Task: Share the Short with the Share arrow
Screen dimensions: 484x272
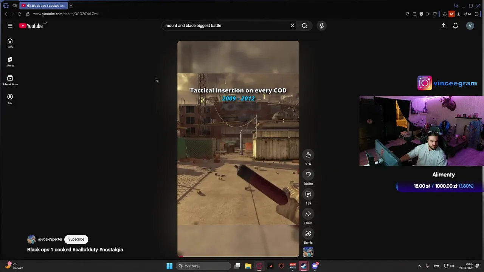Action: (308, 214)
